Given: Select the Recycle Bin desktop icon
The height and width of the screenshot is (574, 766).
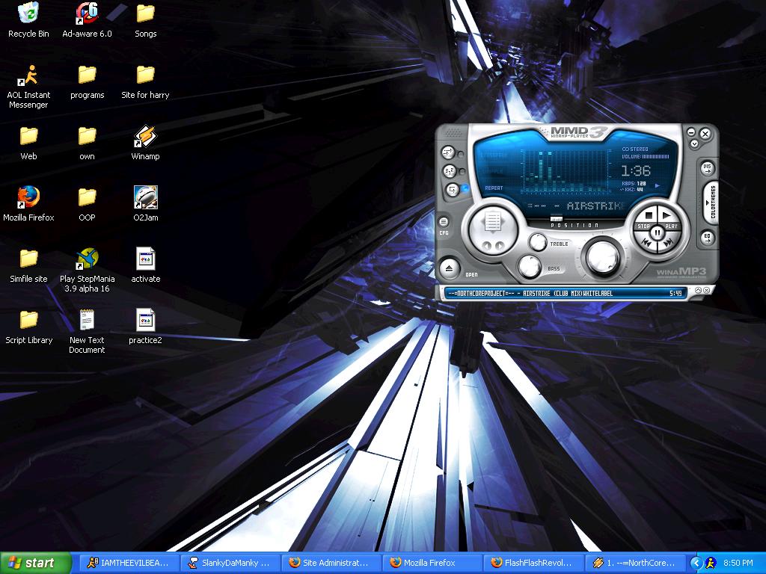Looking at the screenshot, I should pyautogui.click(x=28, y=19).
